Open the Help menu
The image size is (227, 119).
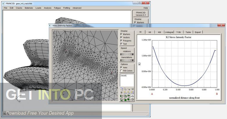pos(146,8)
